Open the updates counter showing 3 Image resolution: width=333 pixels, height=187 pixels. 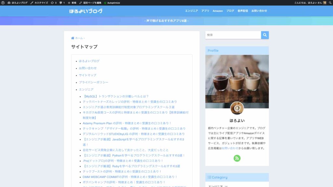tap(54, 3)
